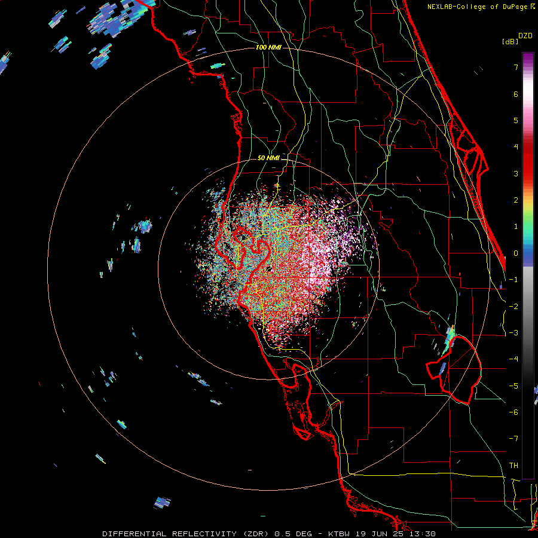Click the -6 value on the color scale
Screen dimensions: 538x538
513,412
